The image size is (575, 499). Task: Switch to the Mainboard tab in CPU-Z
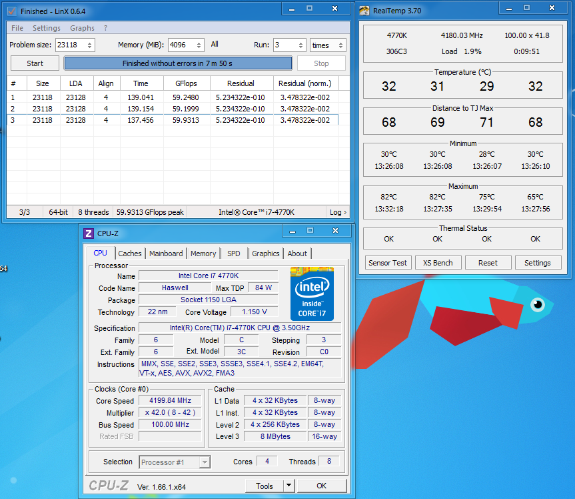point(166,254)
